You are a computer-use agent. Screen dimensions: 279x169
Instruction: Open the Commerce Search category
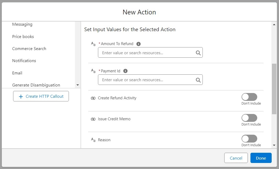tap(29, 49)
